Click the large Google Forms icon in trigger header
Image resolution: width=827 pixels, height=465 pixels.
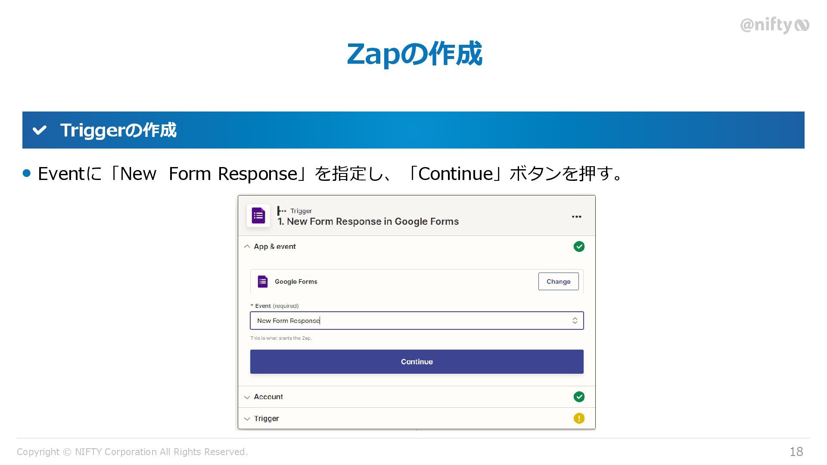258,216
